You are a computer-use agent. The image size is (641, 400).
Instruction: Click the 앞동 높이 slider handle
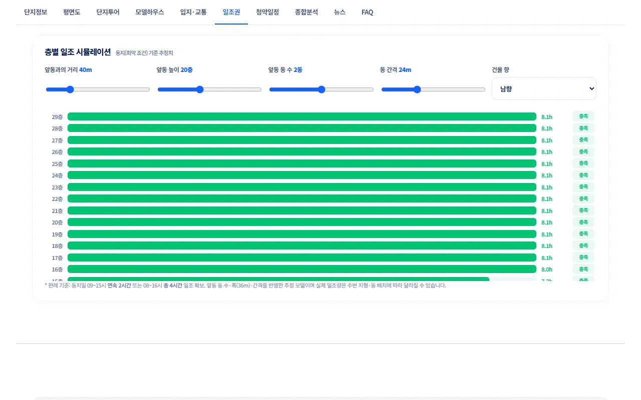coord(200,89)
